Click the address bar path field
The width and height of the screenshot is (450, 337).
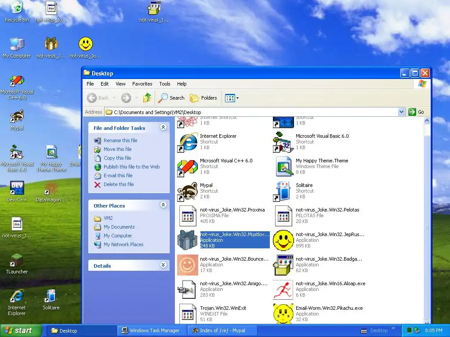pyautogui.click(x=252, y=112)
